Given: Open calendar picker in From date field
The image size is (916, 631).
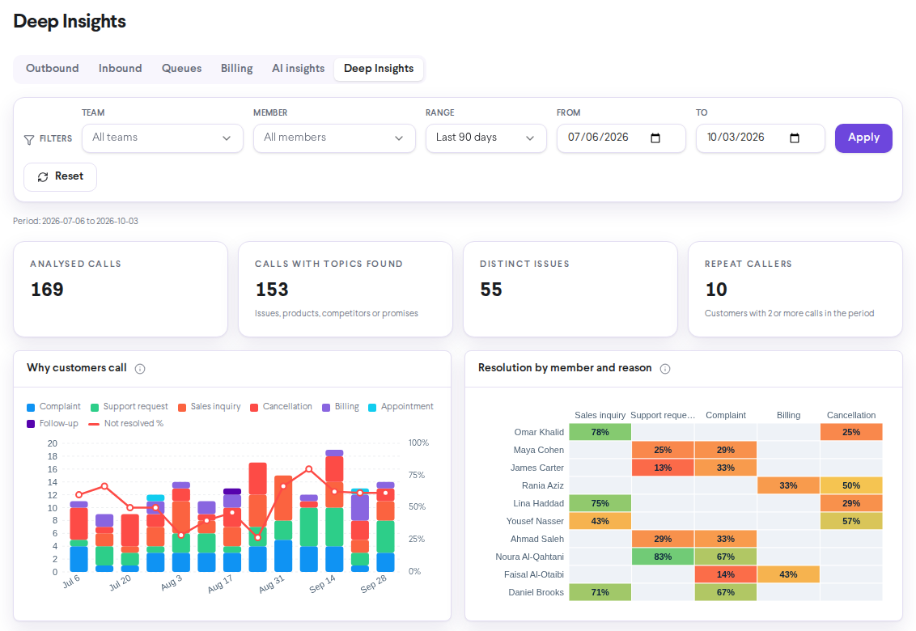Looking at the screenshot, I should click(655, 138).
